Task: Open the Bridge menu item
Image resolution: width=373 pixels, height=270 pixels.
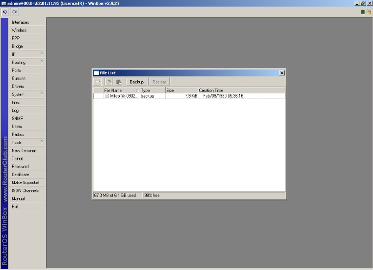Action: pos(27,46)
